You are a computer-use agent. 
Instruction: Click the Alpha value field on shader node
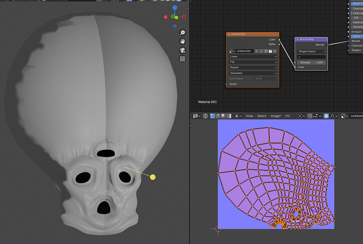tap(357, 36)
